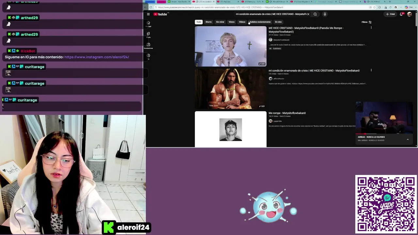Open the Instagram aleroif24 link in chat
418x235 pixels.
97,57
